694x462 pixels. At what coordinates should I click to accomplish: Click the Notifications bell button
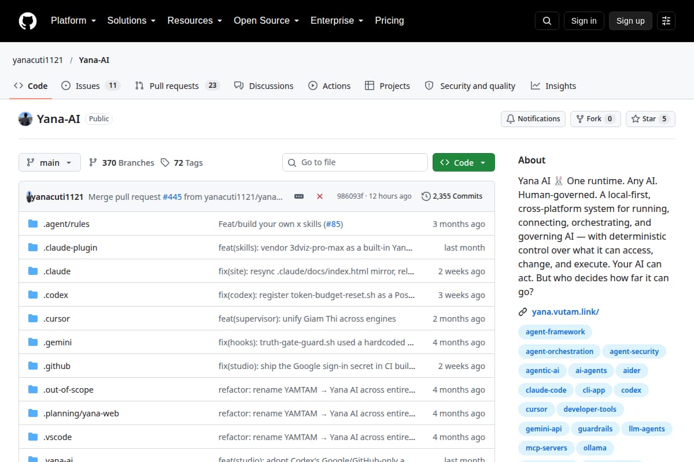pyautogui.click(x=533, y=119)
